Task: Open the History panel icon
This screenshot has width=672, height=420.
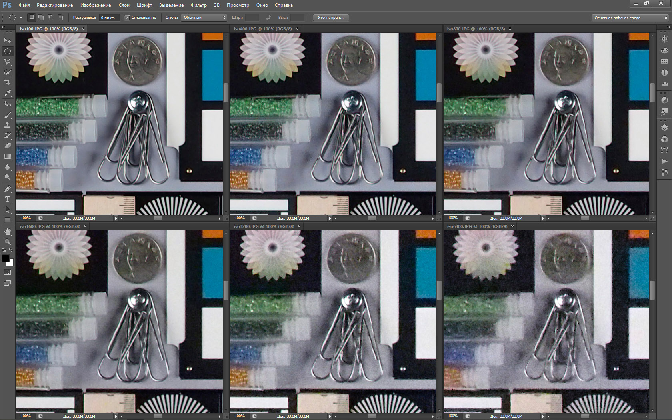Action: [x=664, y=173]
